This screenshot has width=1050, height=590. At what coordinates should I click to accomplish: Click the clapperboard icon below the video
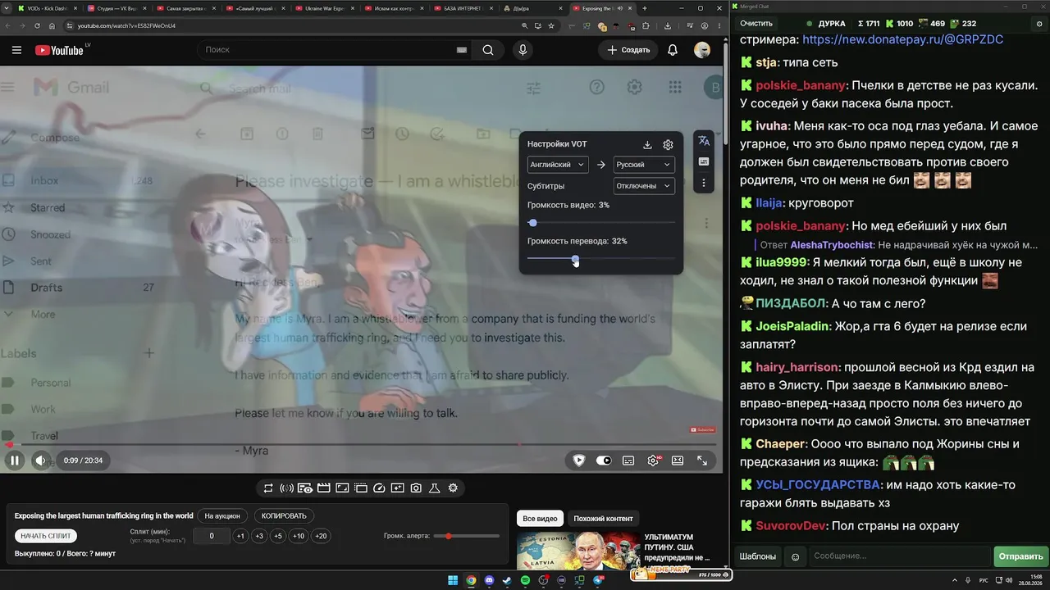click(323, 488)
